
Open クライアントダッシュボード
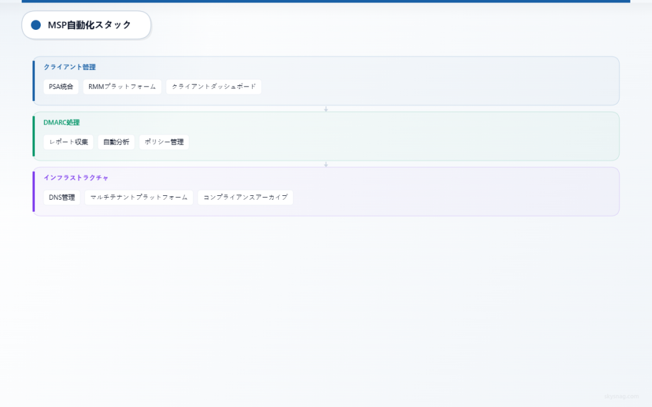[213, 86]
